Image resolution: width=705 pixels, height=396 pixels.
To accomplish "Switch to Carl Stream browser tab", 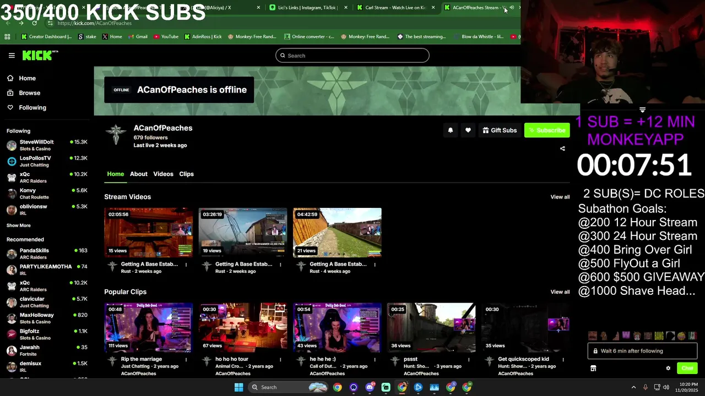I will 395,8.
